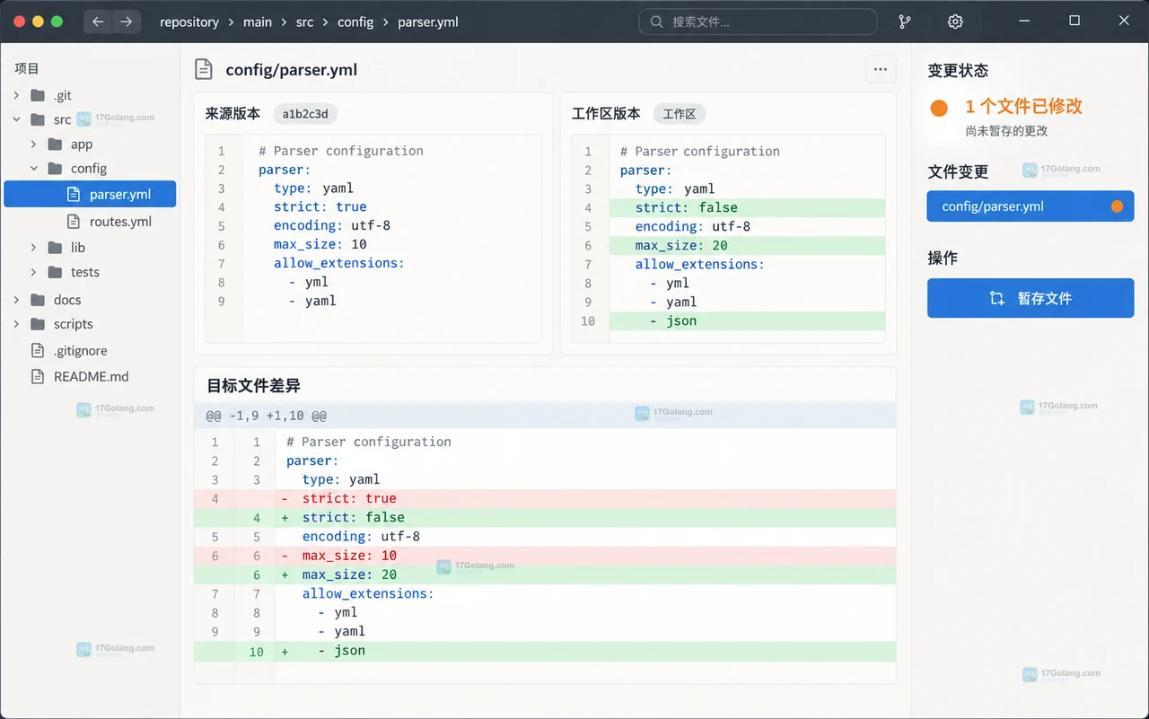Click the added '- json' line in the diff

[x=545, y=651]
